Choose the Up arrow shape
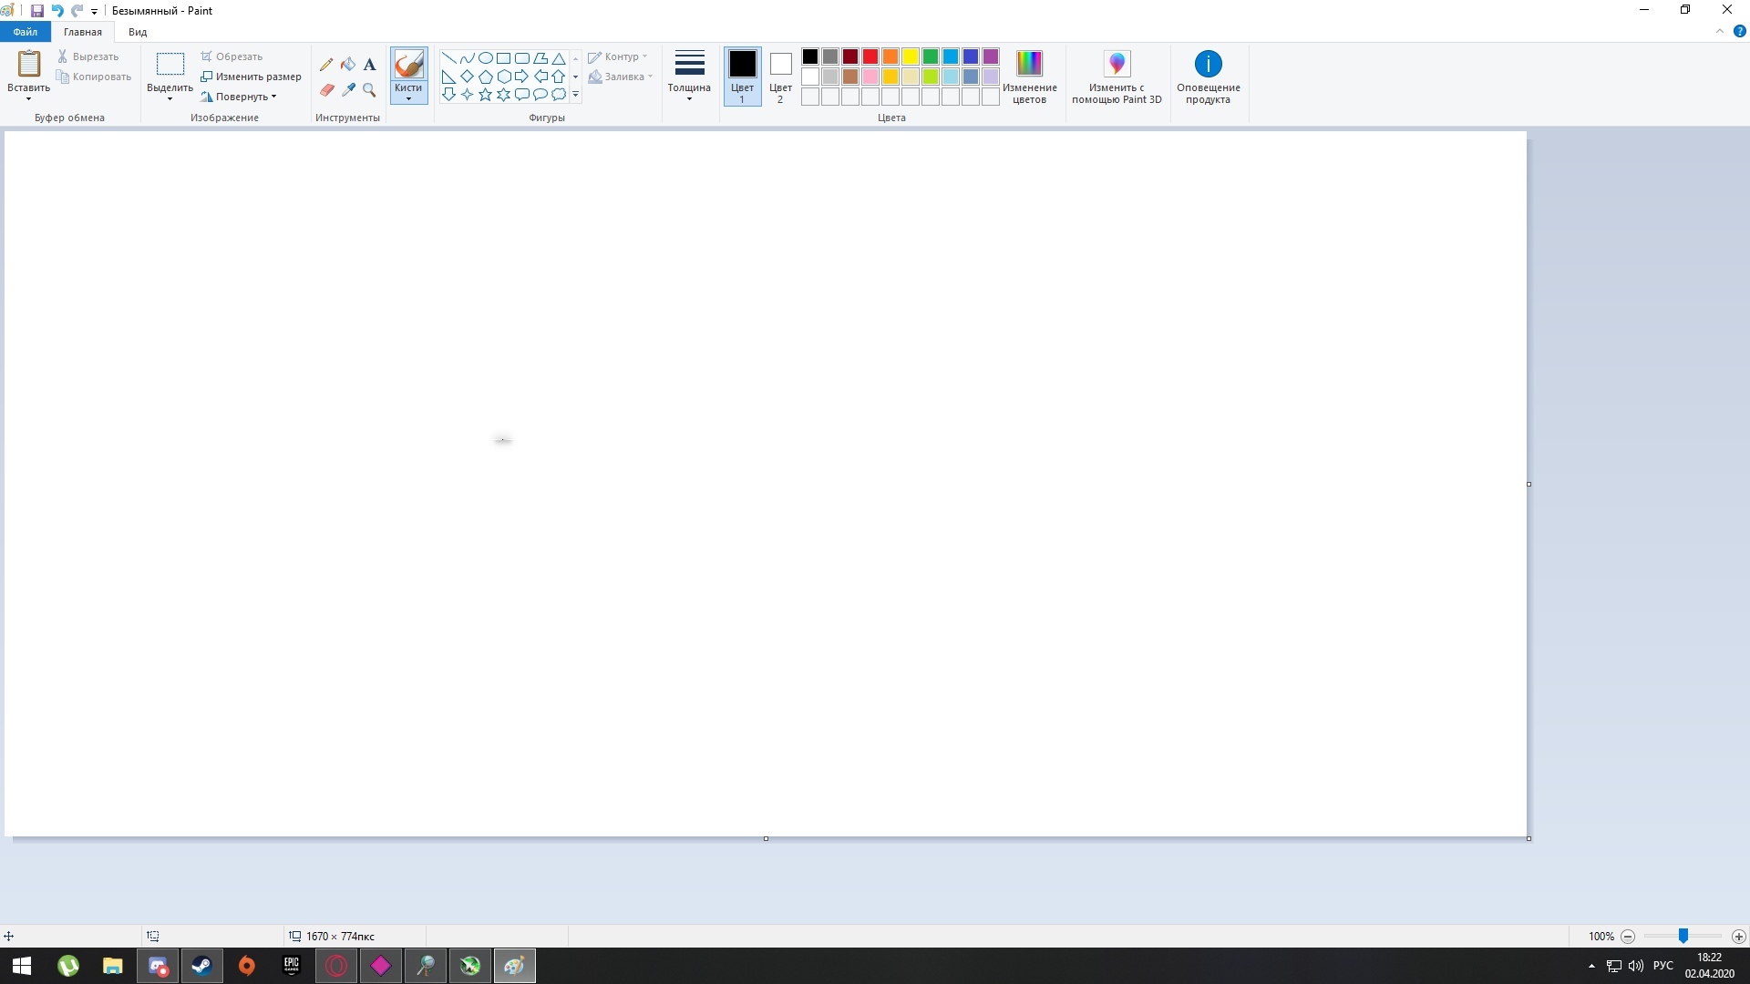This screenshot has height=984, width=1750. pyautogui.click(x=559, y=77)
